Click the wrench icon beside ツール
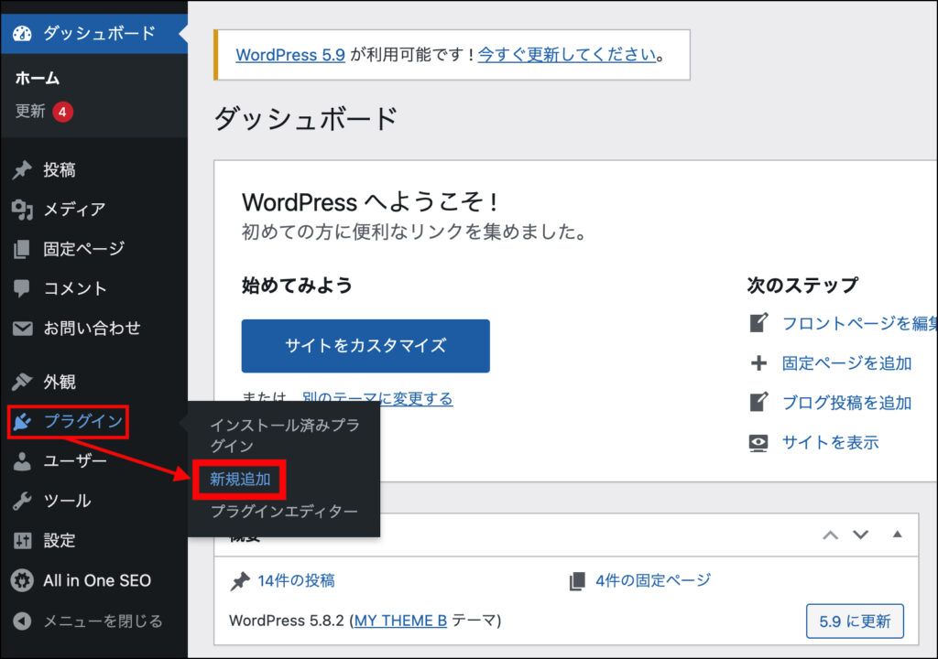This screenshot has width=938, height=659. [22, 501]
